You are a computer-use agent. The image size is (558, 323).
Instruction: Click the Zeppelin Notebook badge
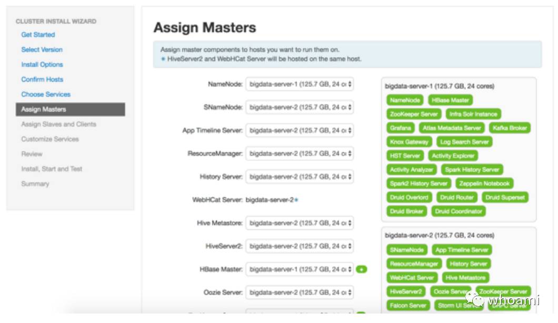(x=484, y=184)
